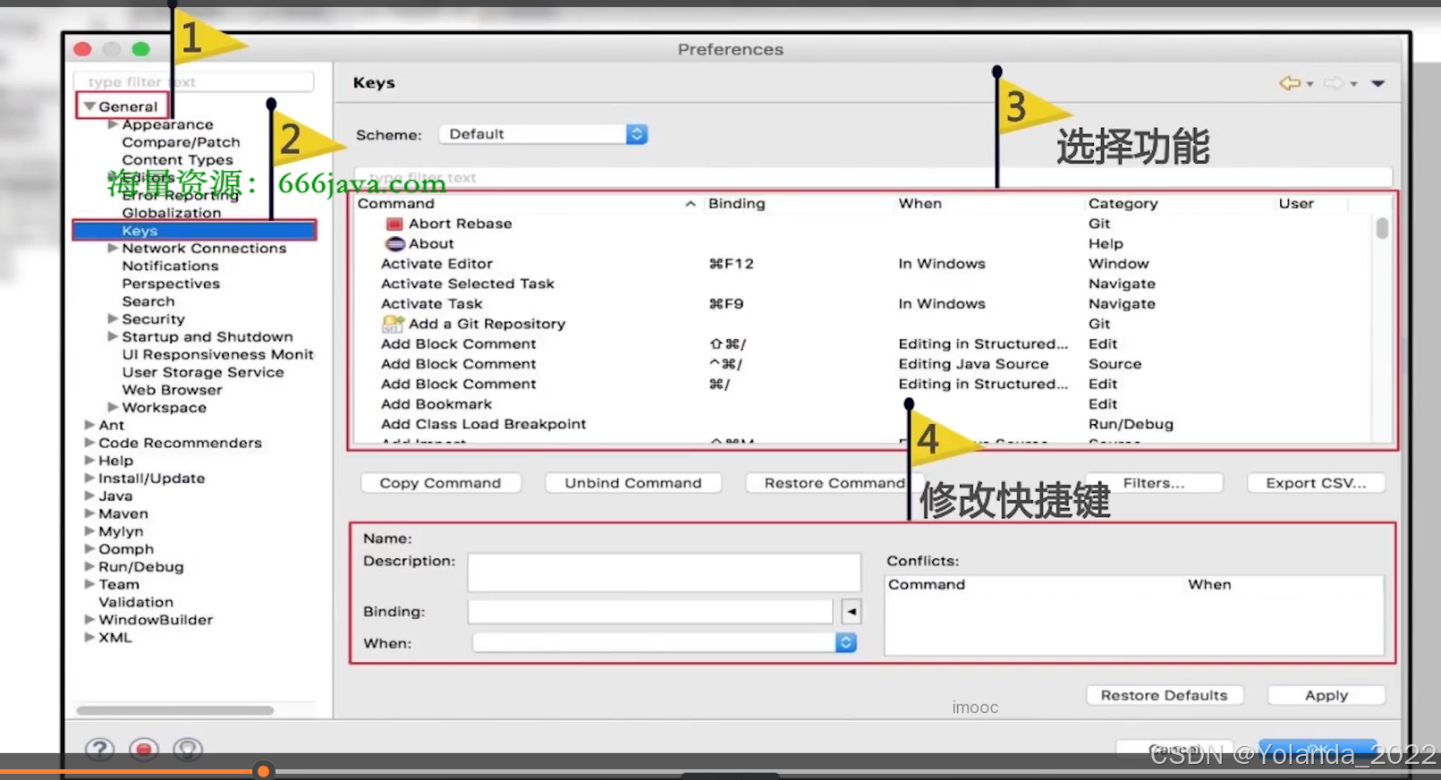Collapse the General tree node
This screenshot has height=780, width=1441.
[x=89, y=106]
